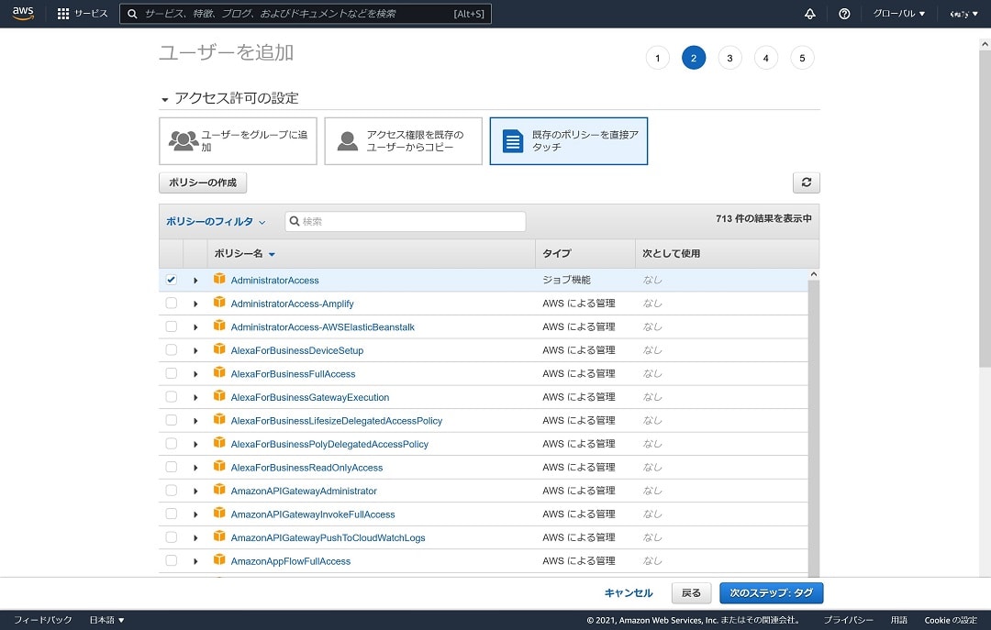Sort by ポリシー名 column header
The width and height of the screenshot is (991, 630).
click(244, 253)
